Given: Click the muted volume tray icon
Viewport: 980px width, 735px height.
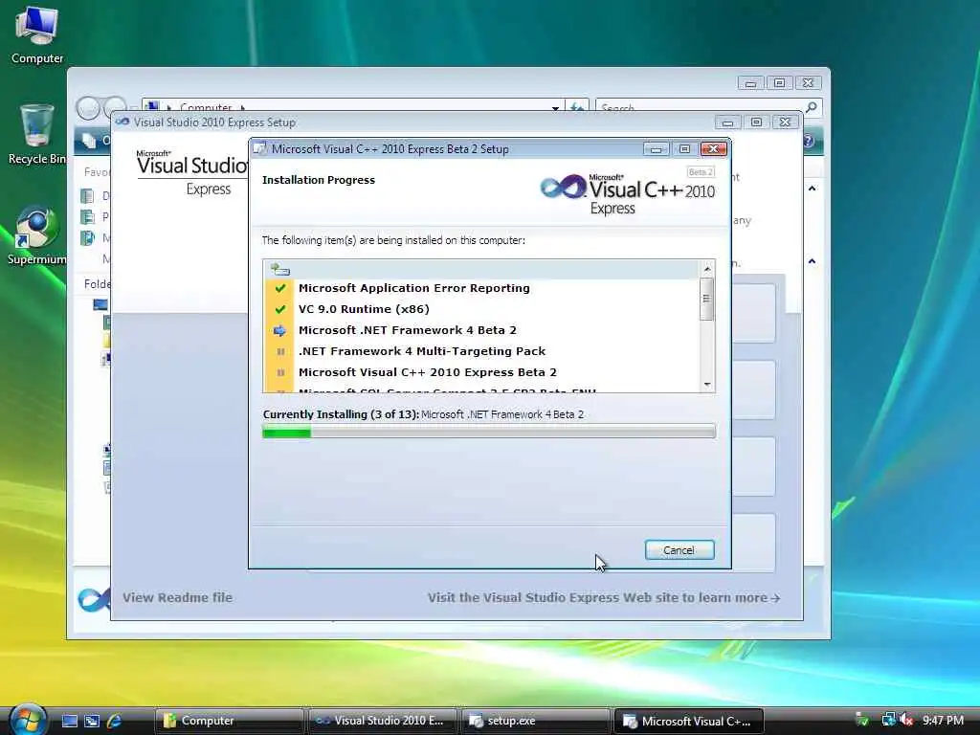Looking at the screenshot, I should pos(906,721).
